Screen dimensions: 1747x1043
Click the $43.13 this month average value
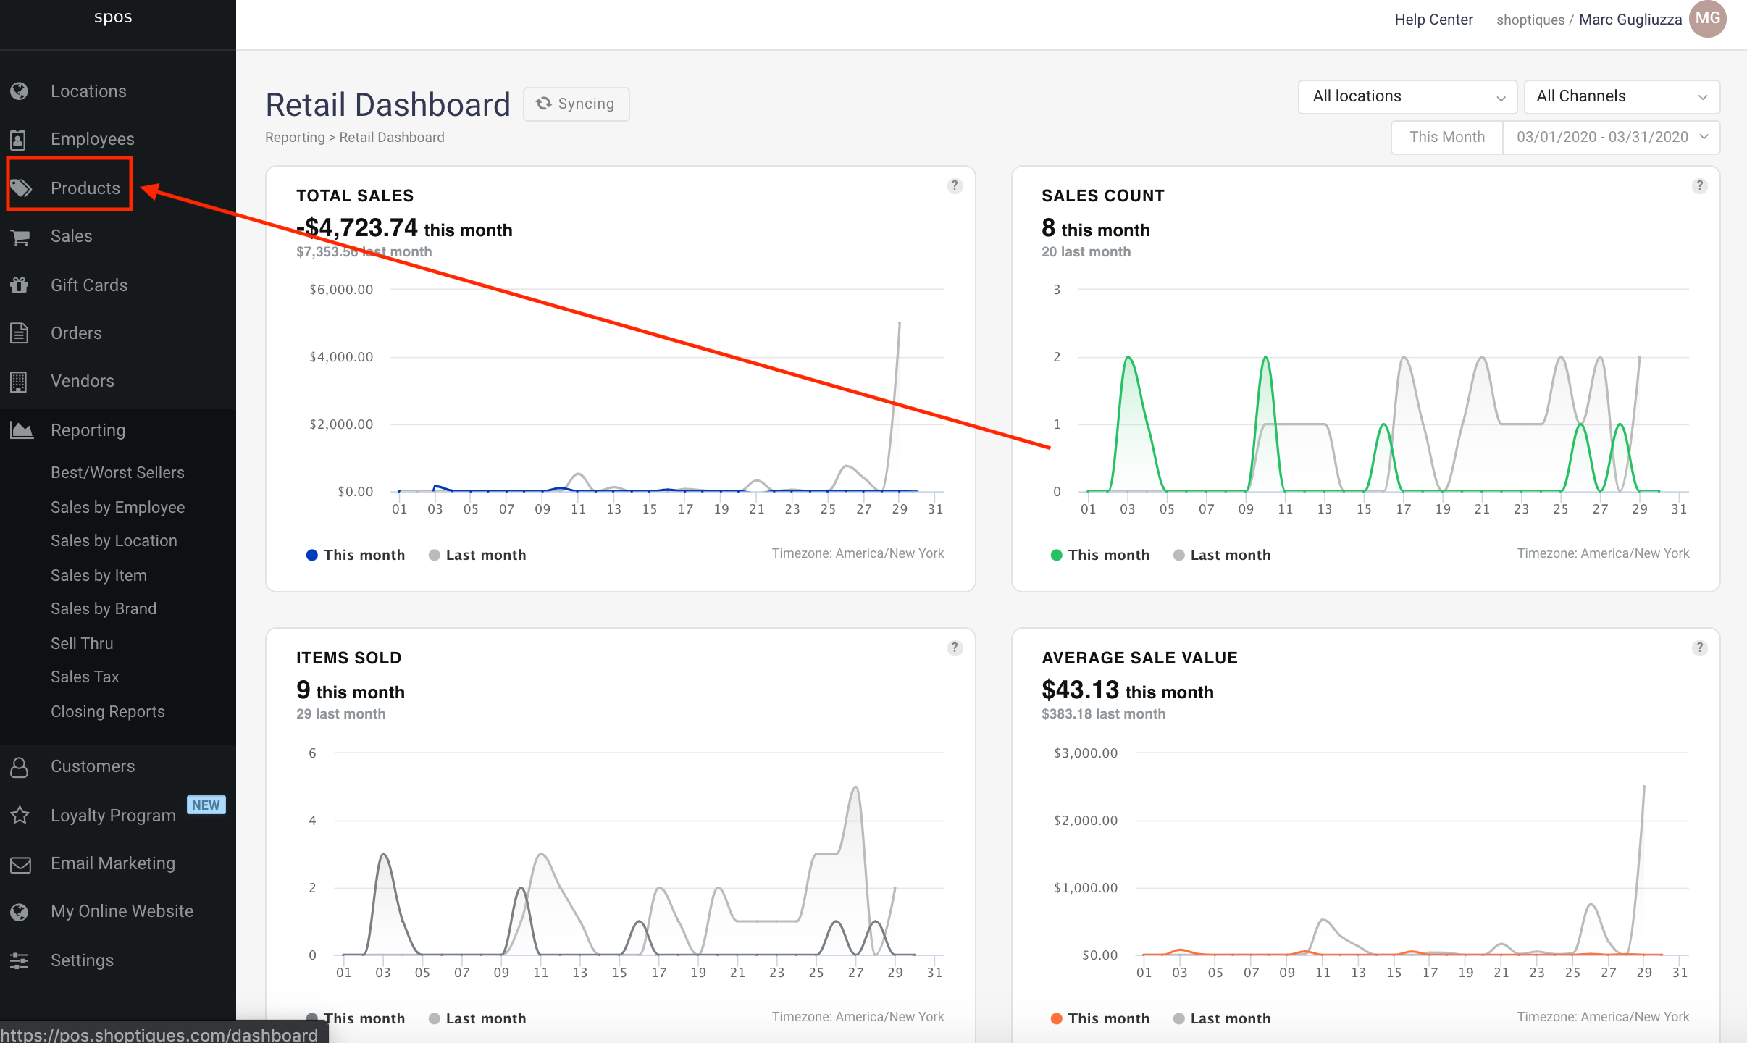tap(1128, 690)
